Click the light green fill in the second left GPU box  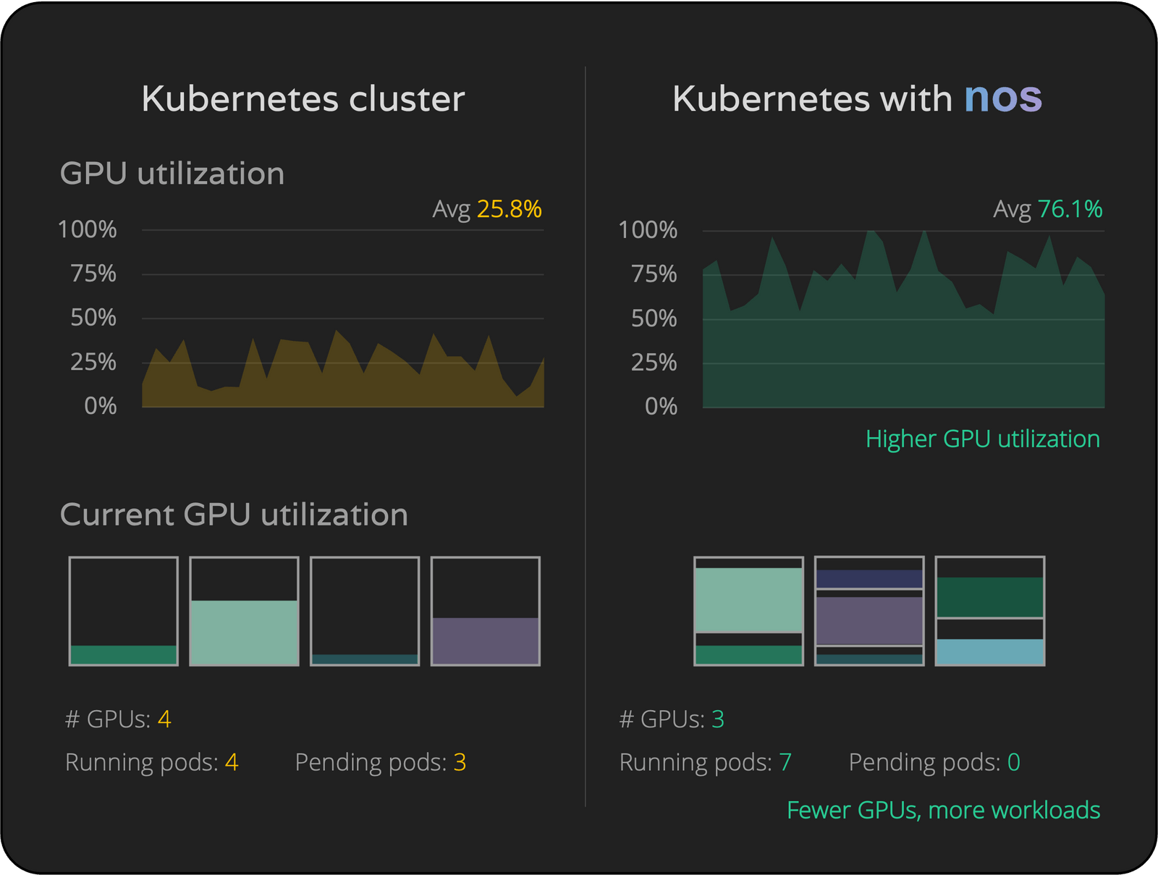pos(244,632)
